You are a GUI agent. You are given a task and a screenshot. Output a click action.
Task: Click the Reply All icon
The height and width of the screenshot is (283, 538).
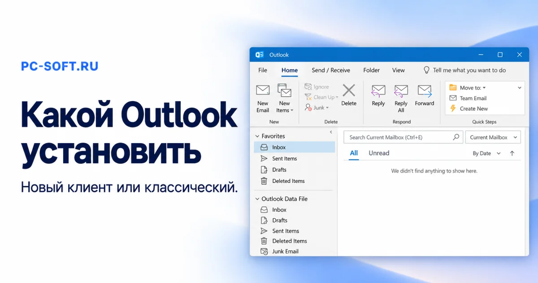click(401, 91)
